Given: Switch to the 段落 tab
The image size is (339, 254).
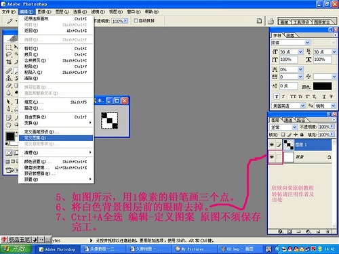Looking at the screenshot, I should coord(290,35).
